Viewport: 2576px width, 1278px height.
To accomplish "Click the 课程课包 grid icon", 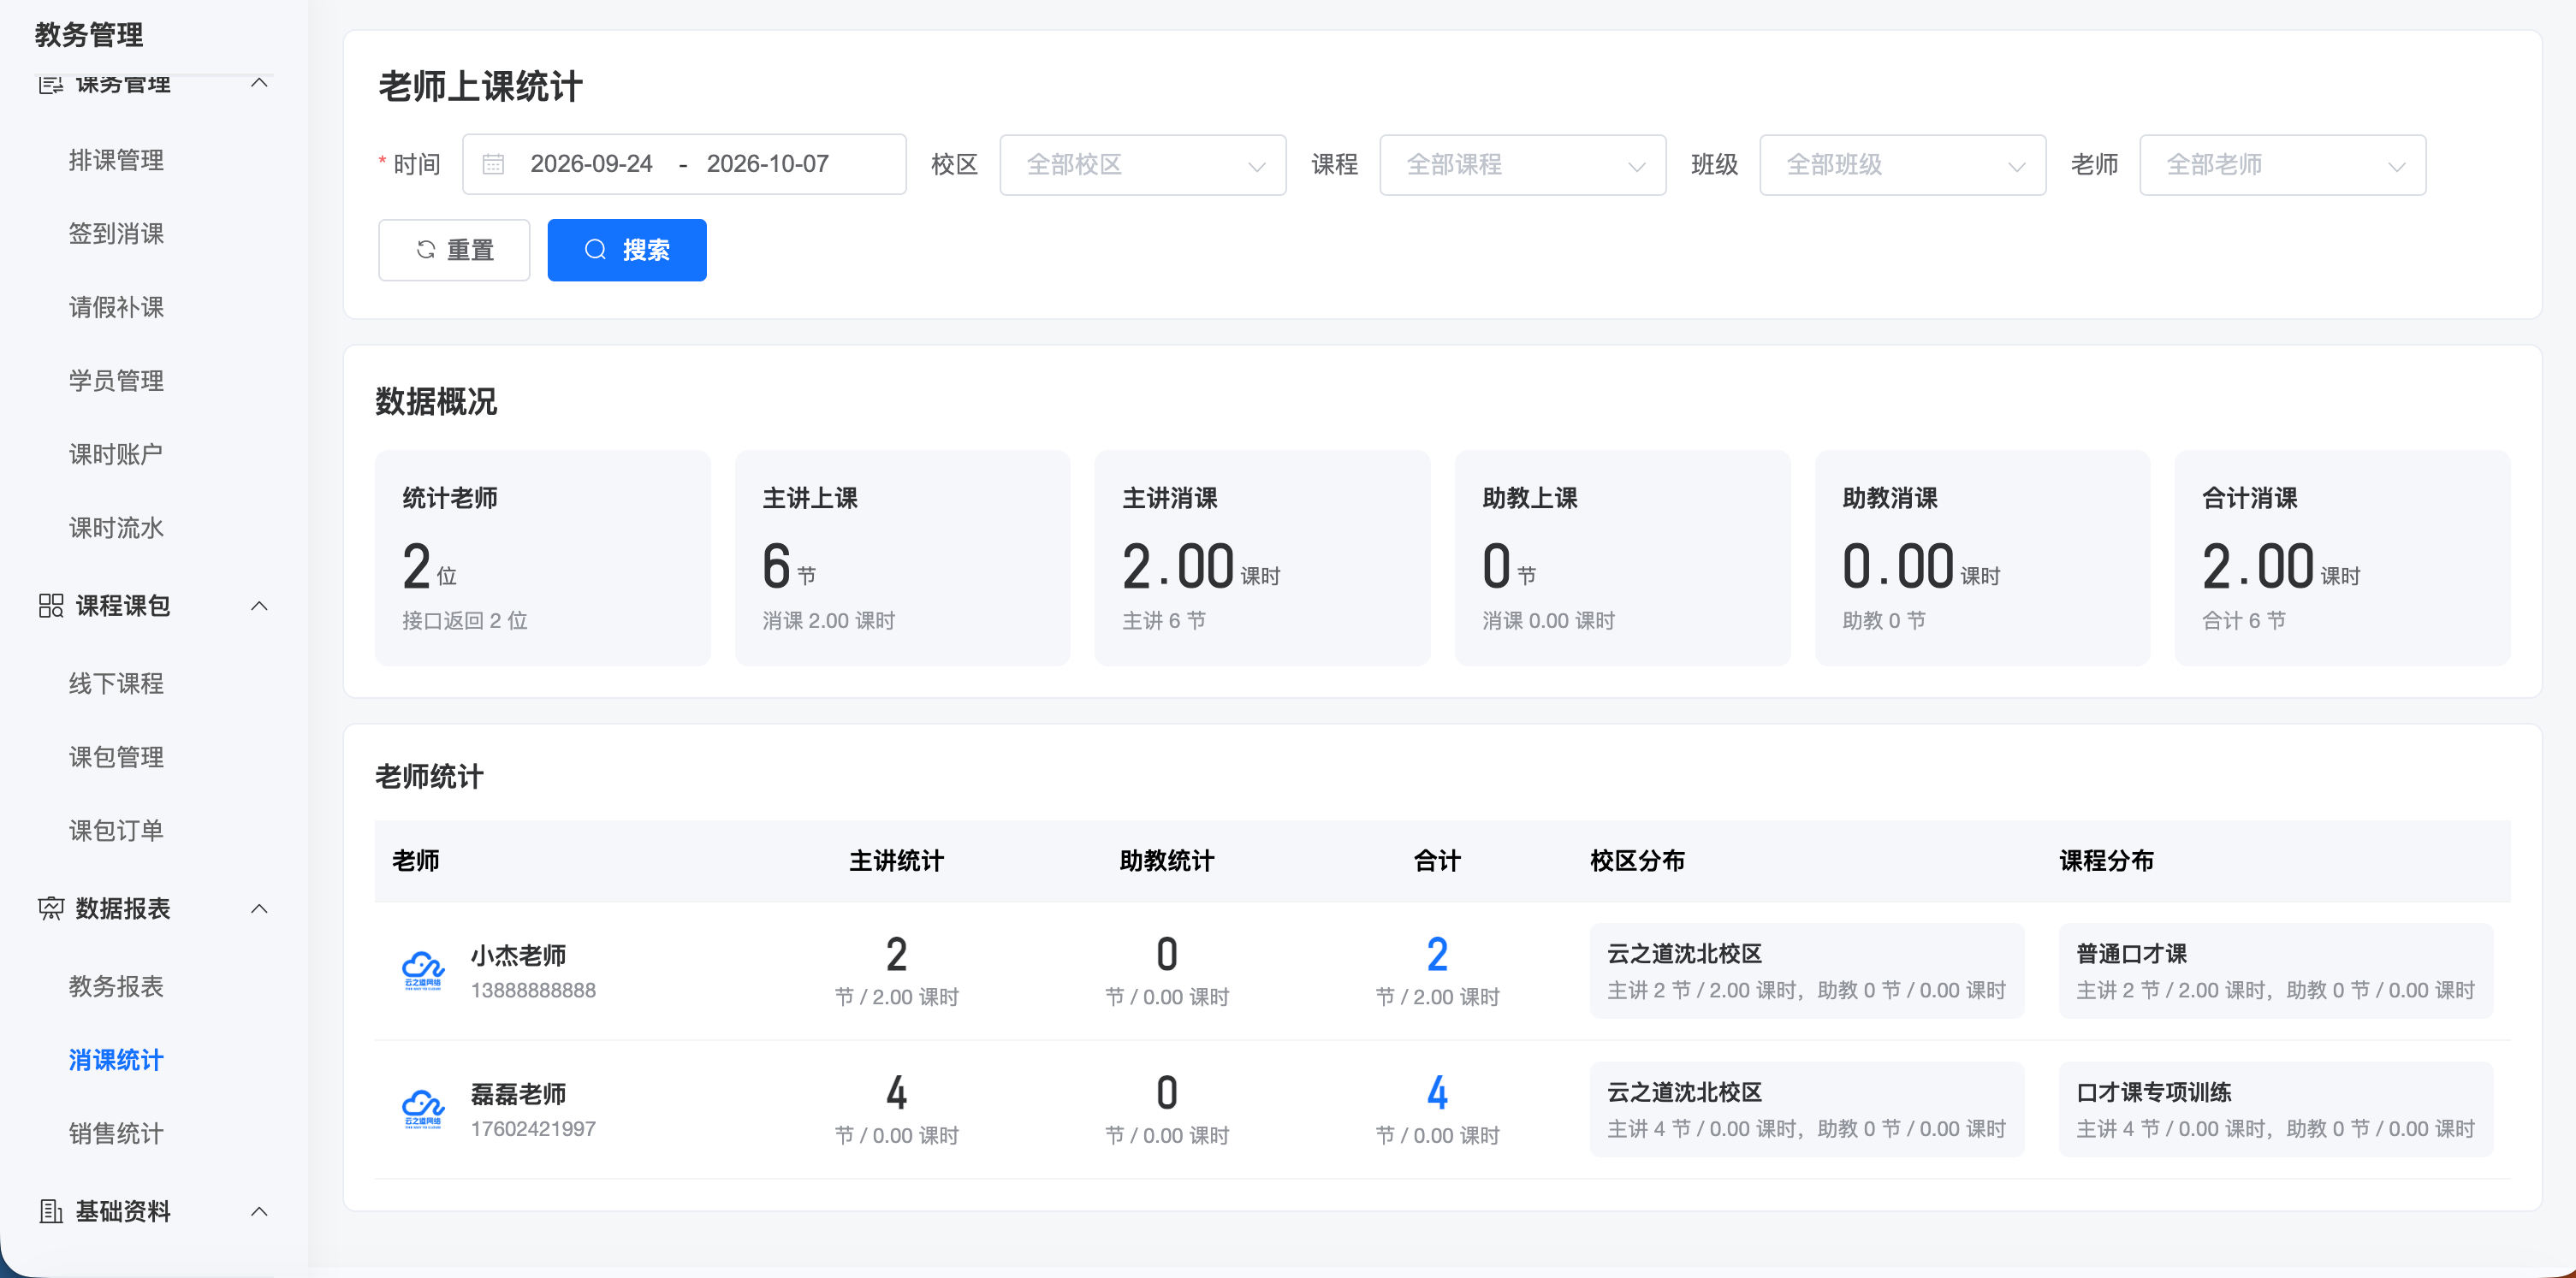I will click(51, 606).
